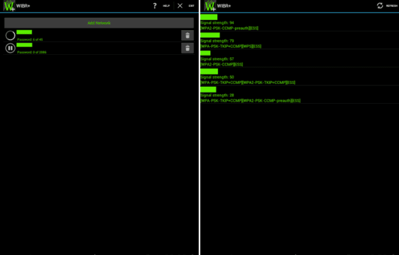Viewport: 399px width, 255px height.
Task: Click the WIBR+ title text in left screen
Action: (x=23, y=6)
